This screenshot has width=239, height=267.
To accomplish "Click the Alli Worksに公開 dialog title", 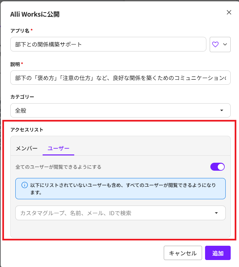I will tap(35, 14).
